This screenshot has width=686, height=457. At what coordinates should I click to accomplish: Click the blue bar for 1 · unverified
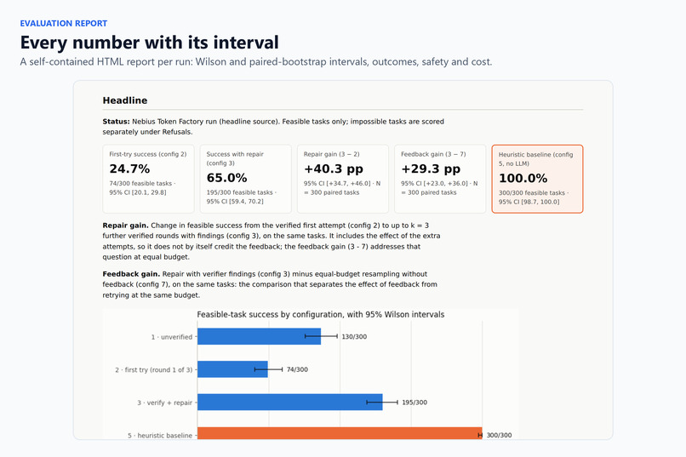[259, 336]
